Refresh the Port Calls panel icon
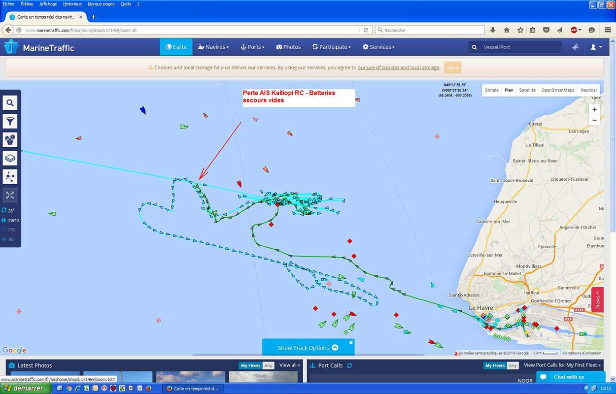Viewport: 616px width, 394px height. (350, 365)
